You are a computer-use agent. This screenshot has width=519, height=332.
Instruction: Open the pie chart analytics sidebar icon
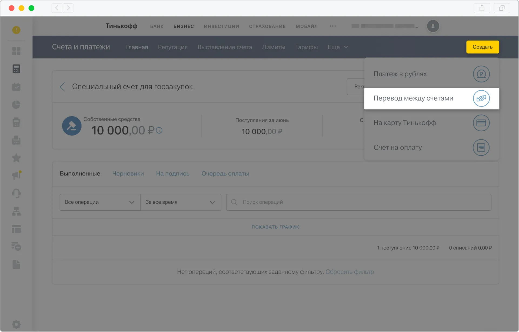[16, 105]
